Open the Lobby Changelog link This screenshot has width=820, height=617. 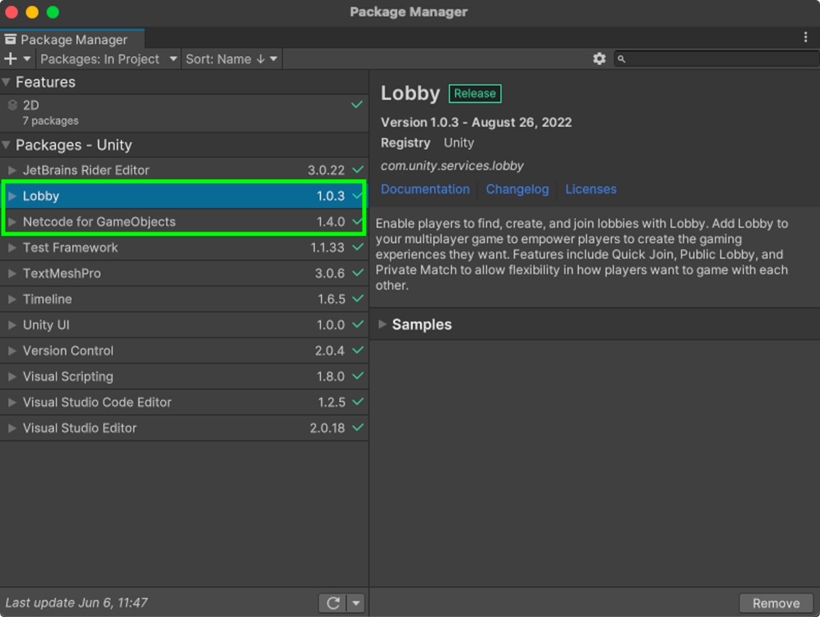pos(517,189)
